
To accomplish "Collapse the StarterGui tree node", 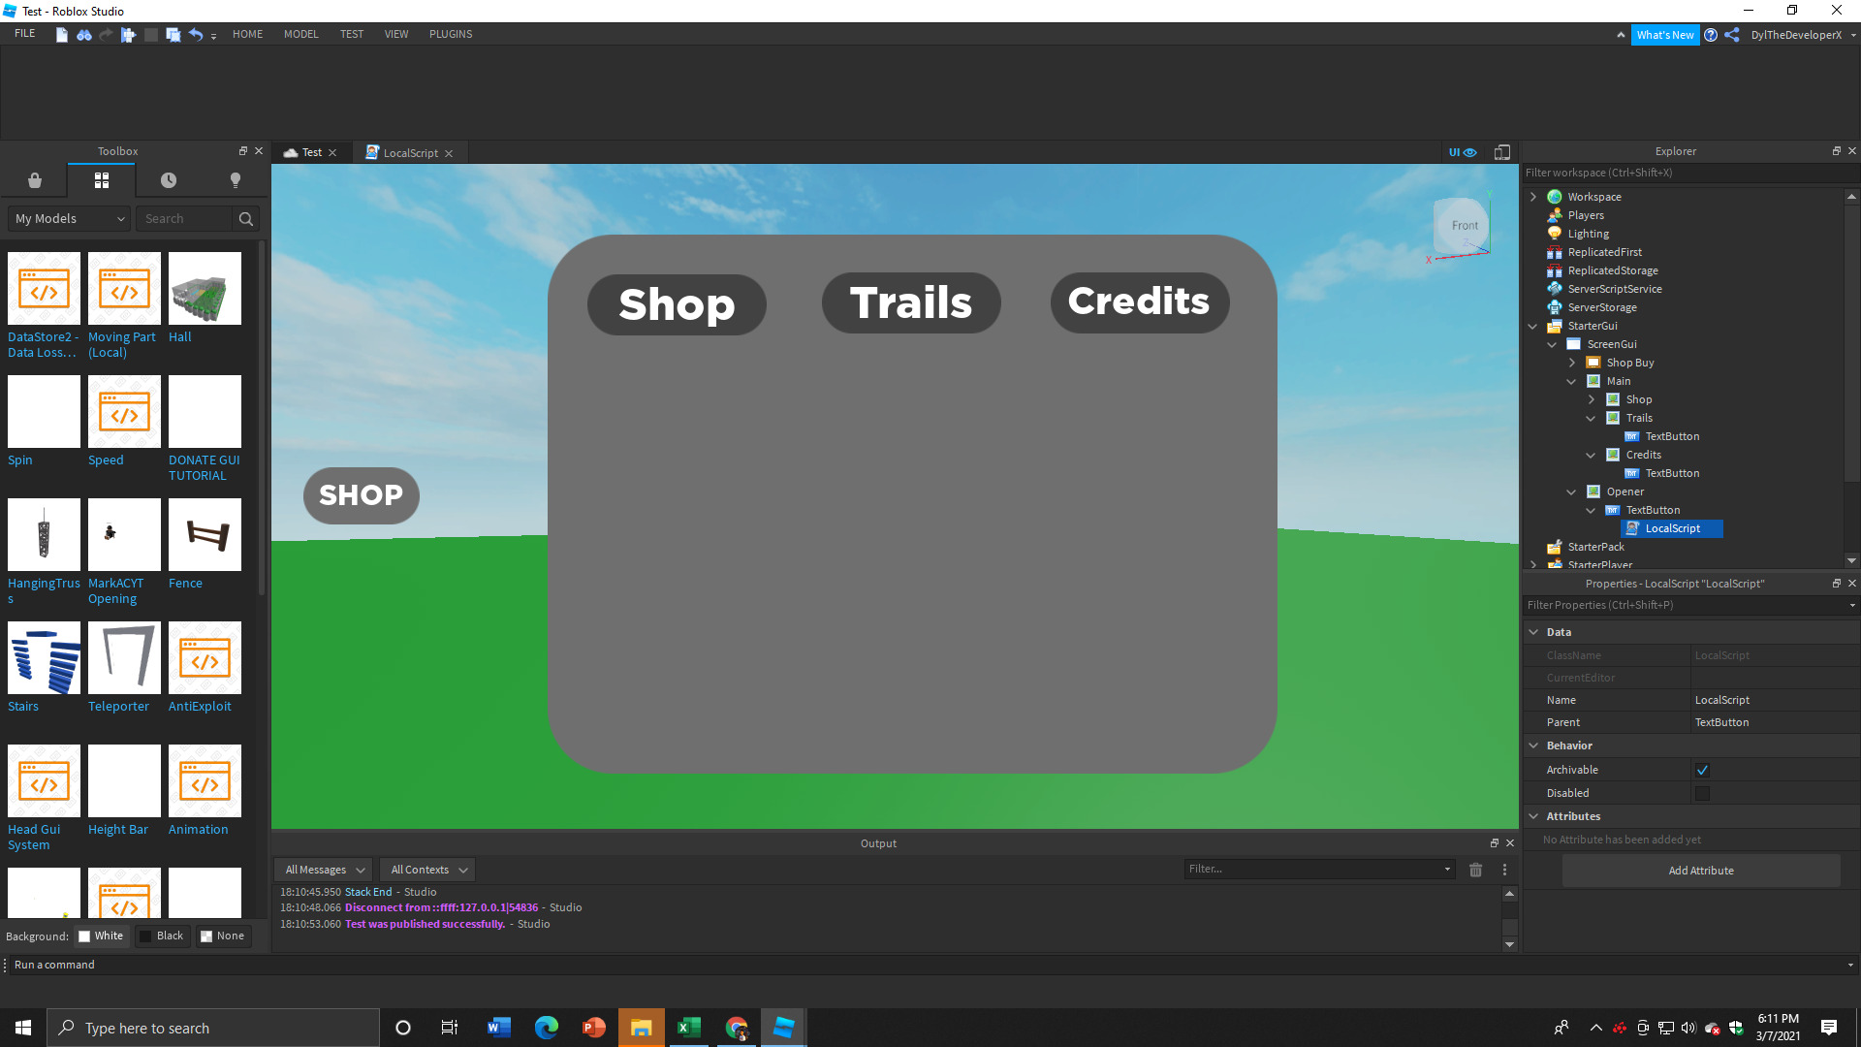I will [1532, 327].
